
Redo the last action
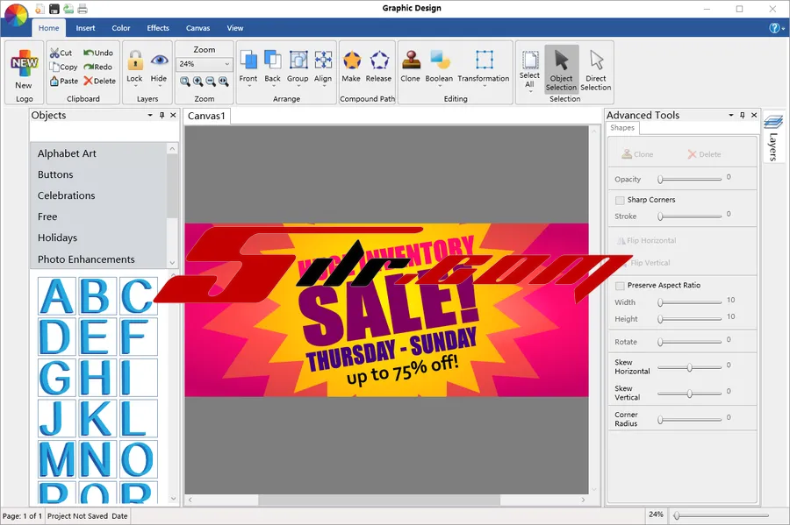(x=98, y=67)
